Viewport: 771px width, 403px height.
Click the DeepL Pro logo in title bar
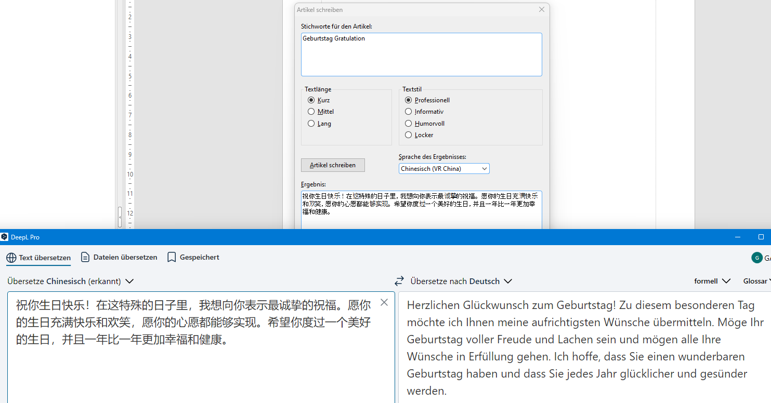coord(5,237)
